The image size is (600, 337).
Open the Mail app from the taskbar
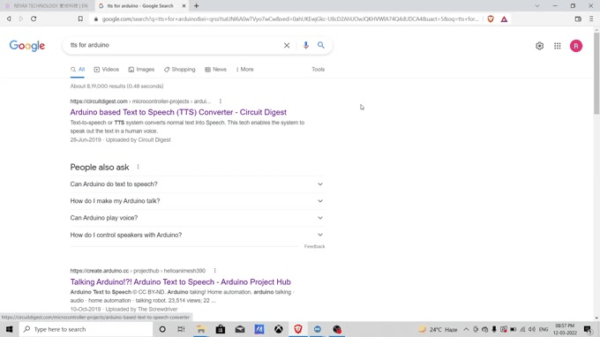240,329
